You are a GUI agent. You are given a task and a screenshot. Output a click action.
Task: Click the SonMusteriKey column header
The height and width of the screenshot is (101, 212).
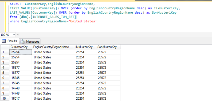coord(108,47)
